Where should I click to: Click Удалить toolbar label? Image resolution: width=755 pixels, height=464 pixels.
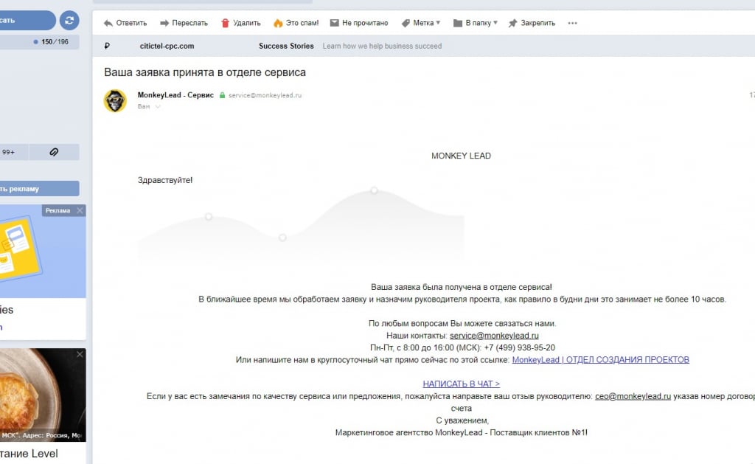(x=246, y=23)
